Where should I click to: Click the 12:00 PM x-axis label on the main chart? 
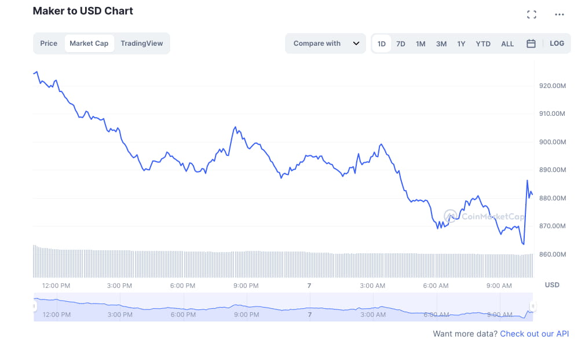coord(56,286)
